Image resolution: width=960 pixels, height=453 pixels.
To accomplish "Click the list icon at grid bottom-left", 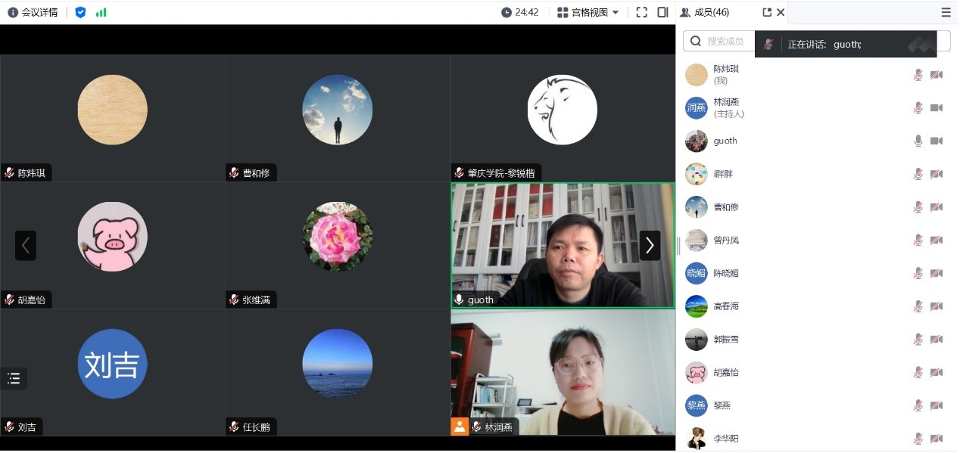I will [14, 379].
